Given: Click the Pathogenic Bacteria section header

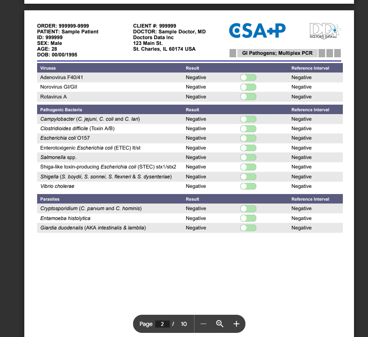Looking at the screenshot, I should 61,110.
